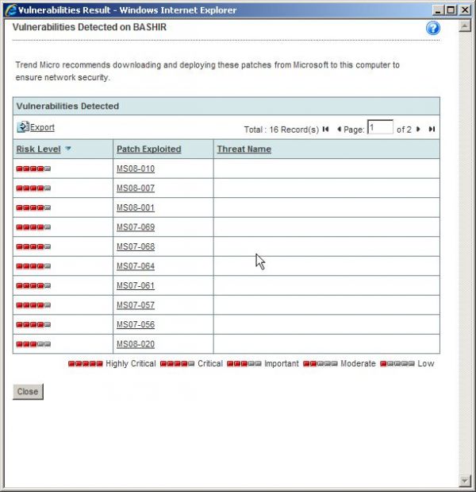Open the blue help question mark icon
Image resolution: width=476 pixels, height=492 pixels.
(433, 29)
